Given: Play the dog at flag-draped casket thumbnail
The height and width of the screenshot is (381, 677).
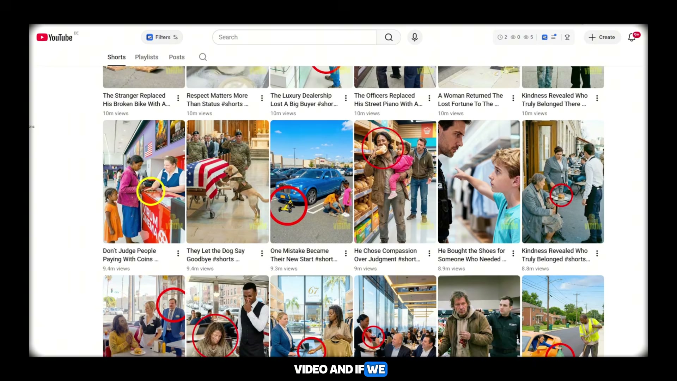Looking at the screenshot, I should pyautogui.click(x=228, y=182).
